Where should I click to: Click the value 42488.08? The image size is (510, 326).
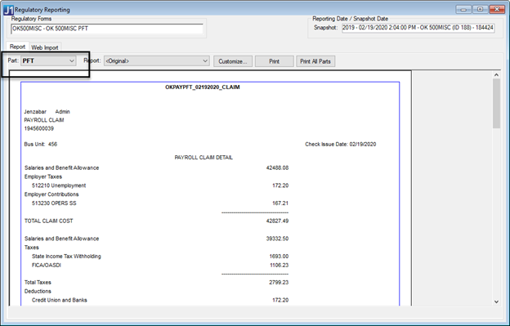pos(277,167)
